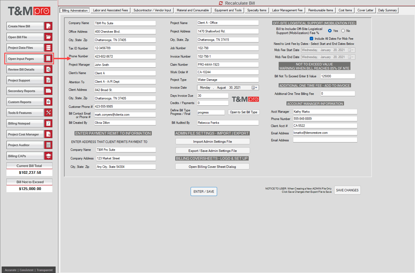Image resolution: width=415 pixels, height=273 pixels.
Task: Click the Recalculate Bill refresh icon
Action: click(221, 3)
